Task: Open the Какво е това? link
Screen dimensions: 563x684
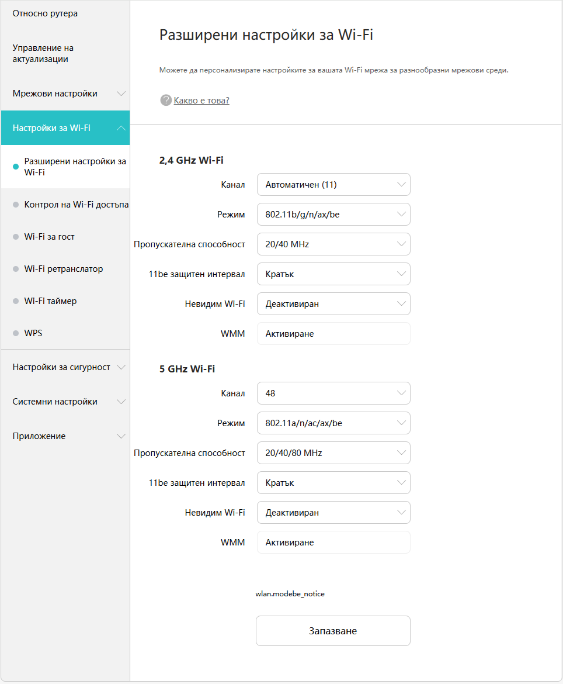Action: click(201, 101)
